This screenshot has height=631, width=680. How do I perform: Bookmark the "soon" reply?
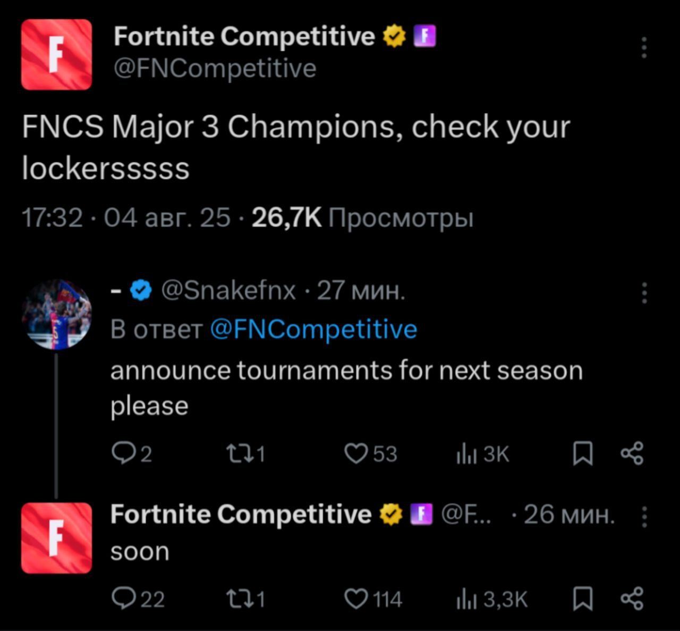(x=584, y=599)
